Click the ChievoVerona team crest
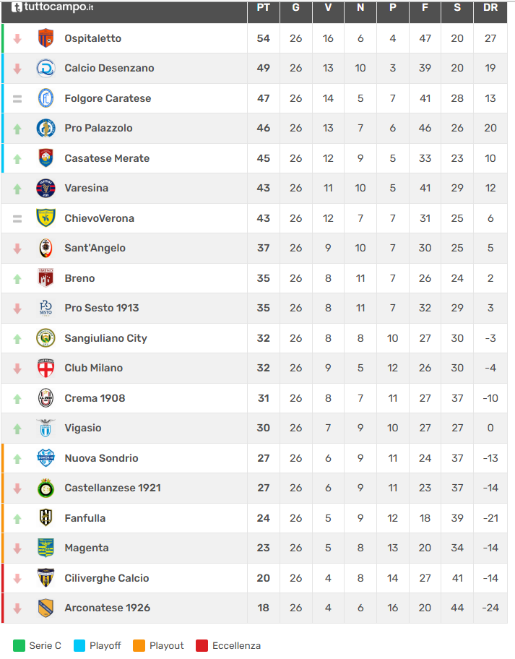The height and width of the screenshot is (659, 515). pyautogui.click(x=46, y=218)
